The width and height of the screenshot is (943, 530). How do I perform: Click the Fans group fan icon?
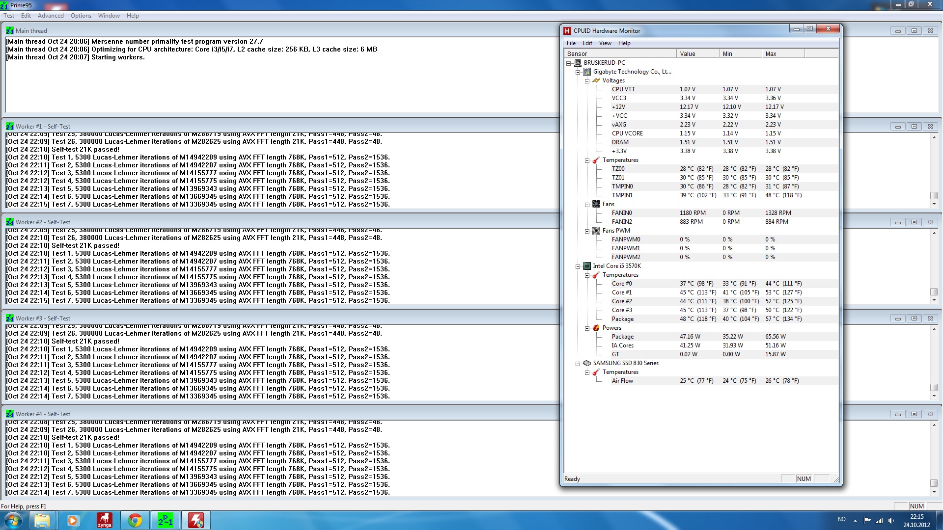[596, 204]
